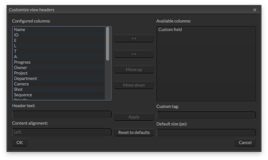Select Name in configured columns
The width and height of the screenshot is (268, 160).
pos(59,30)
